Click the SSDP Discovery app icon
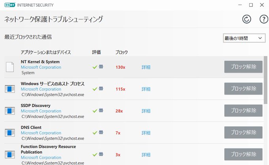The image size is (269, 165). [x=10, y=111]
